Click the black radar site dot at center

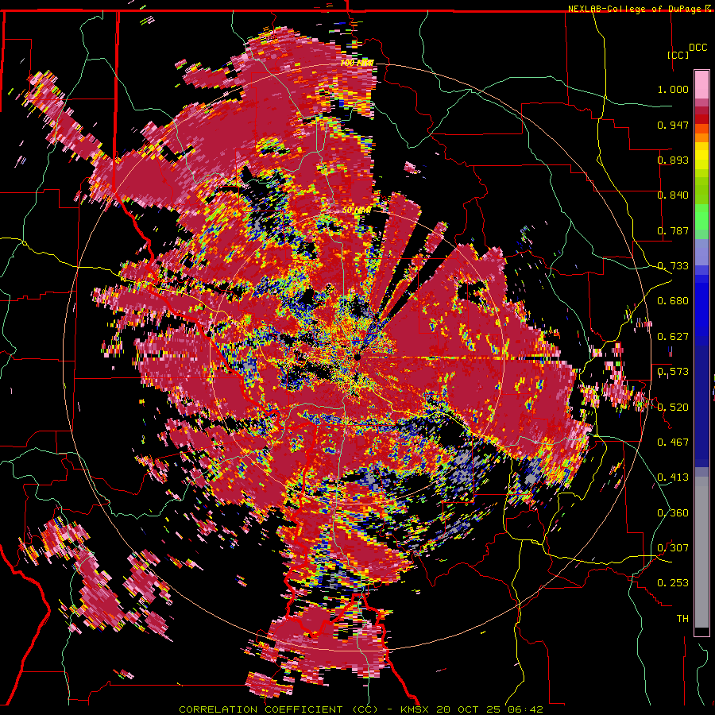point(358,358)
